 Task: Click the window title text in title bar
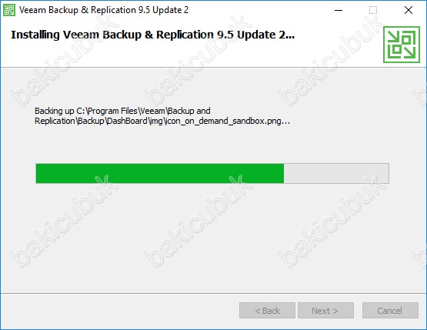click(104, 10)
